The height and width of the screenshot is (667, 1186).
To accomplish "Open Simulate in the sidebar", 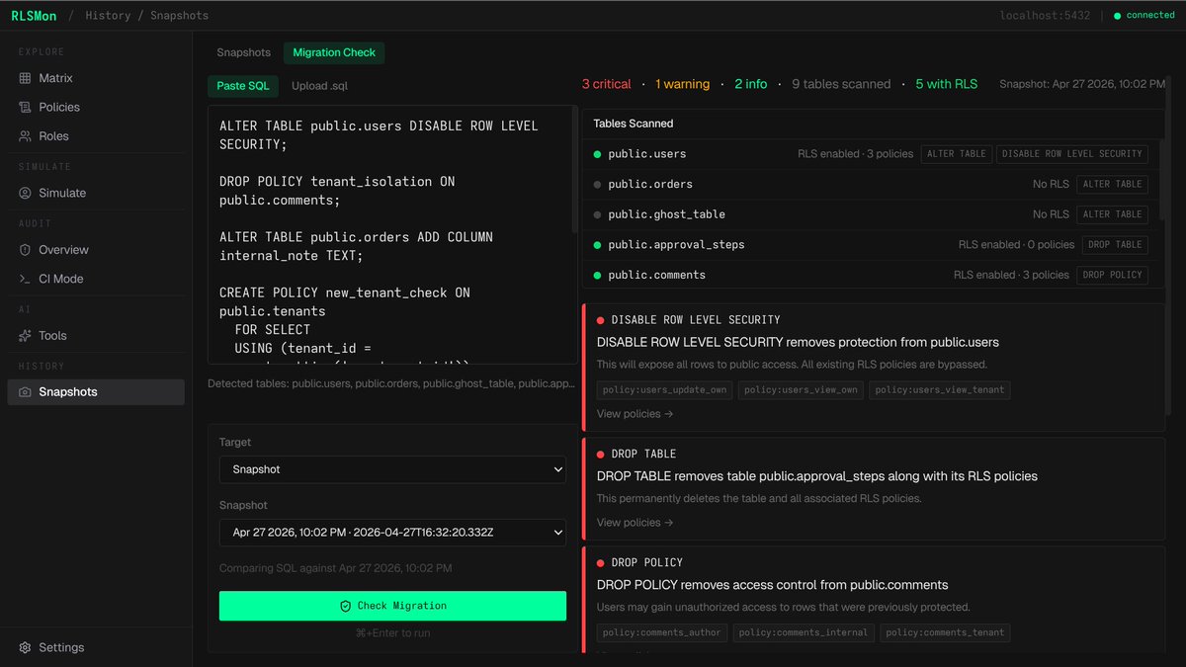I will coord(96,193).
